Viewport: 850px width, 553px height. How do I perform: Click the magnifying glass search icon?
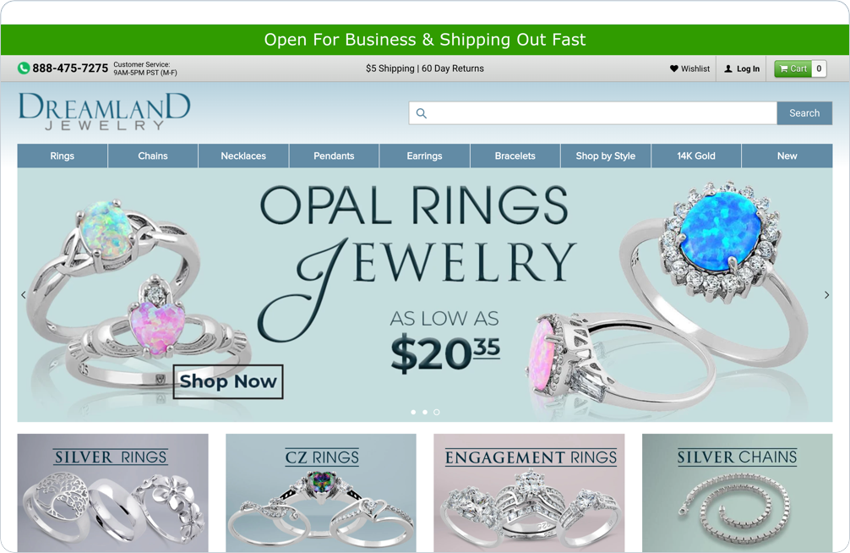pyautogui.click(x=422, y=113)
